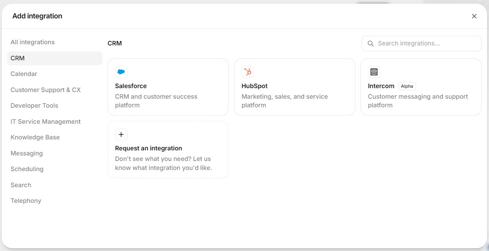Open the Knowledge Base category
489x251 pixels.
tap(55, 137)
